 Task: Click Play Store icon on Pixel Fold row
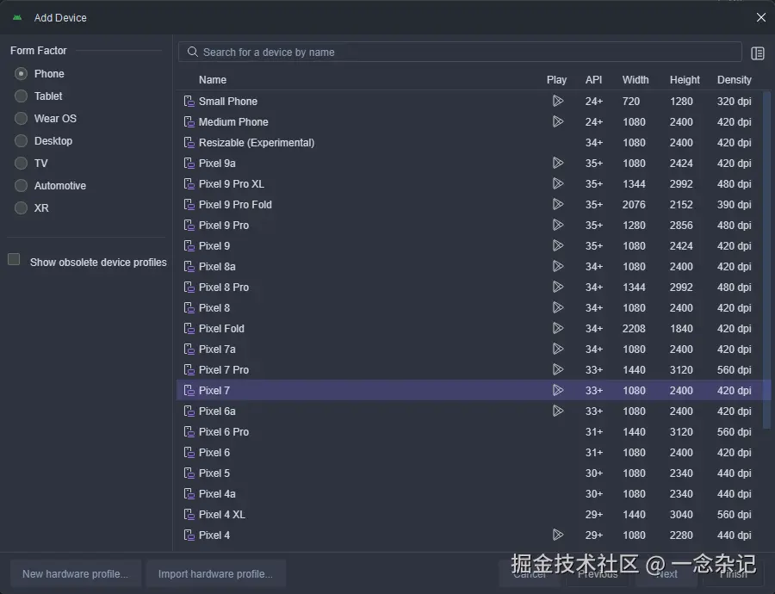click(x=558, y=328)
